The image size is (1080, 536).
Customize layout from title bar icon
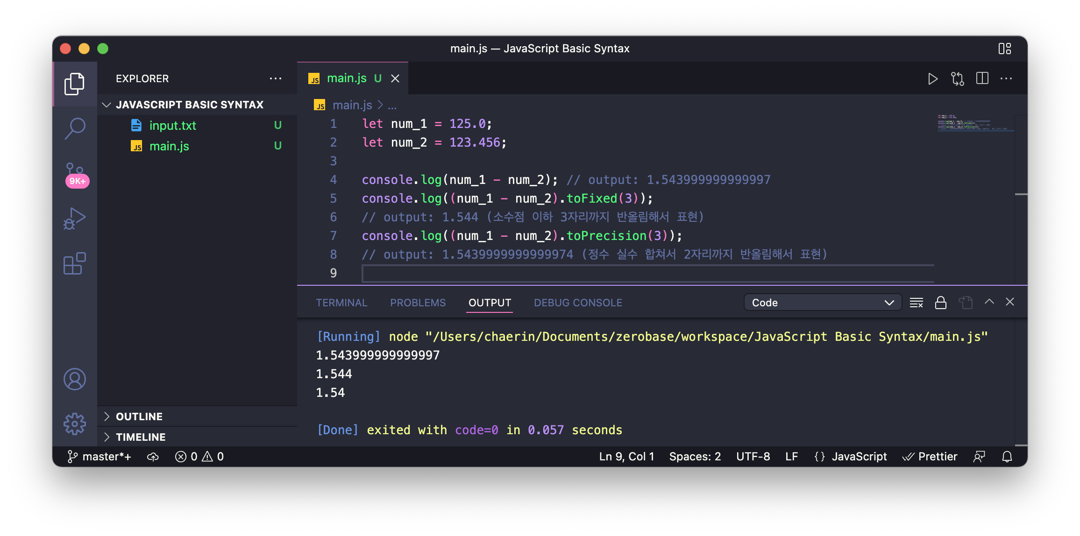(1004, 49)
